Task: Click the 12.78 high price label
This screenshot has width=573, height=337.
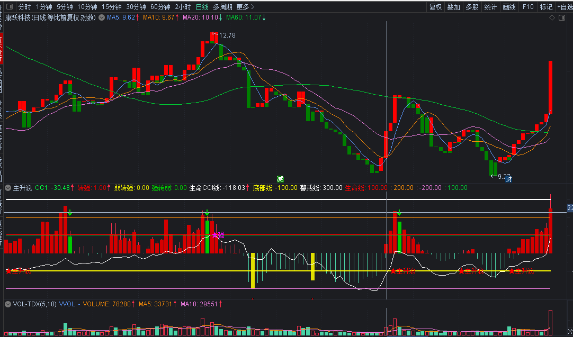Action: tap(227, 35)
